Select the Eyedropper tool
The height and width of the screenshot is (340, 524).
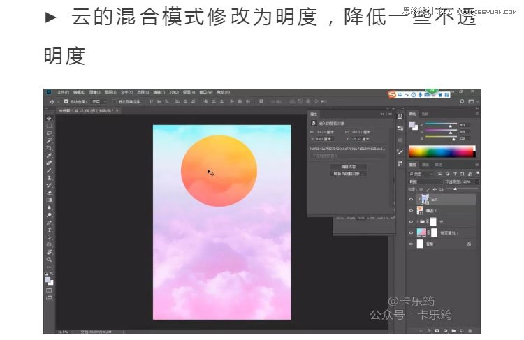coord(49,155)
